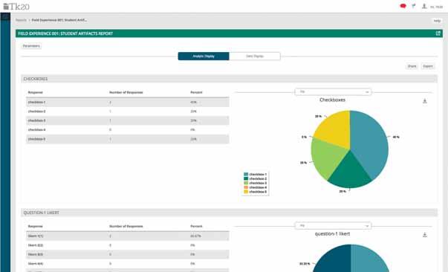Image resolution: width=448 pixels, height=272 pixels.
Task: Download the Checkboxes pie chart
Action: pyautogui.click(x=424, y=101)
